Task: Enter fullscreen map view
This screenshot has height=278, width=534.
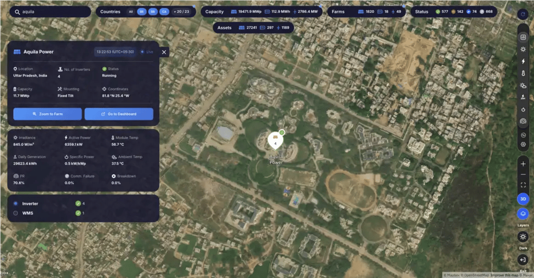Action: click(x=523, y=185)
